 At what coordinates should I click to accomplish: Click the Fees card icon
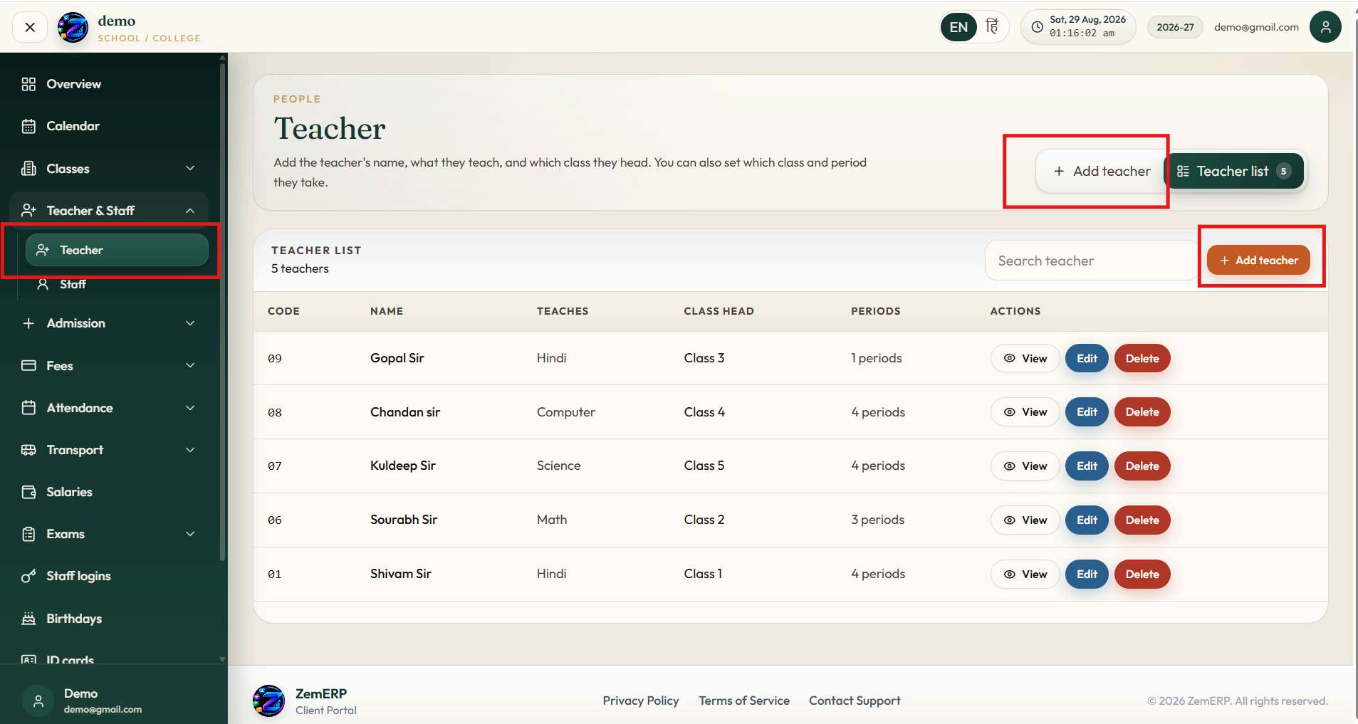28,365
